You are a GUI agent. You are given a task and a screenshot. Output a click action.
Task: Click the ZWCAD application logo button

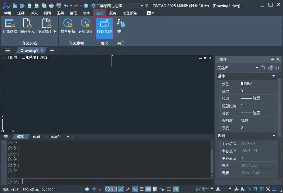click(x=6, y=6)
